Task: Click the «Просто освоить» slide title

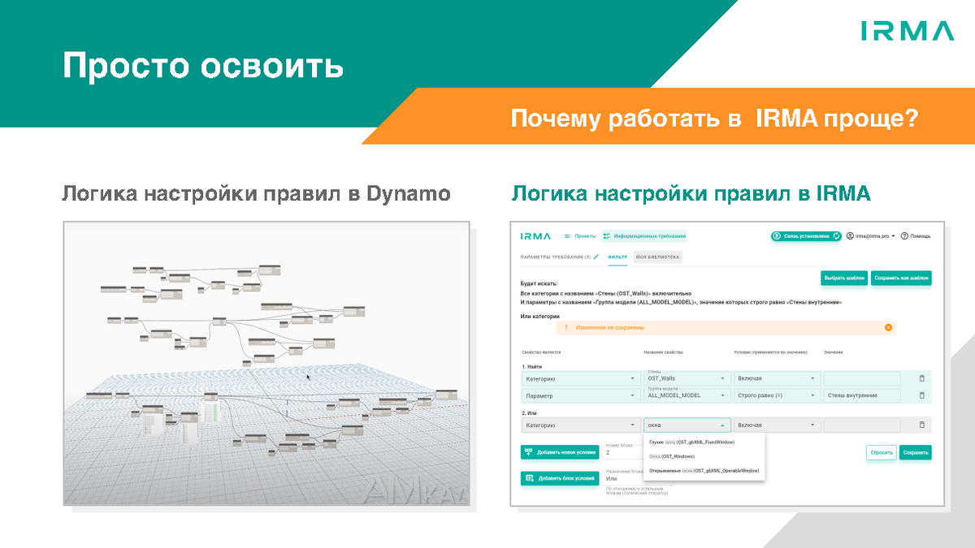Action: 203,67
